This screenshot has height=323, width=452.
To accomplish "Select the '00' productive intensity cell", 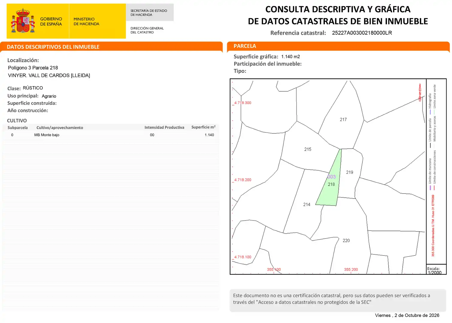I will 152,135.
